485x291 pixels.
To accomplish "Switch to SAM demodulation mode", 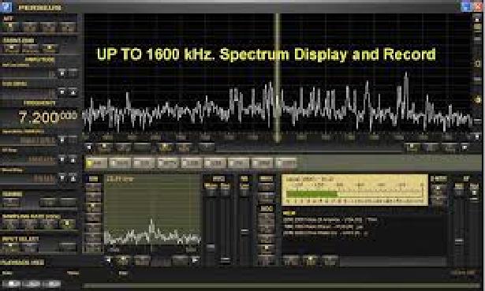I will [x=120, y=162].
